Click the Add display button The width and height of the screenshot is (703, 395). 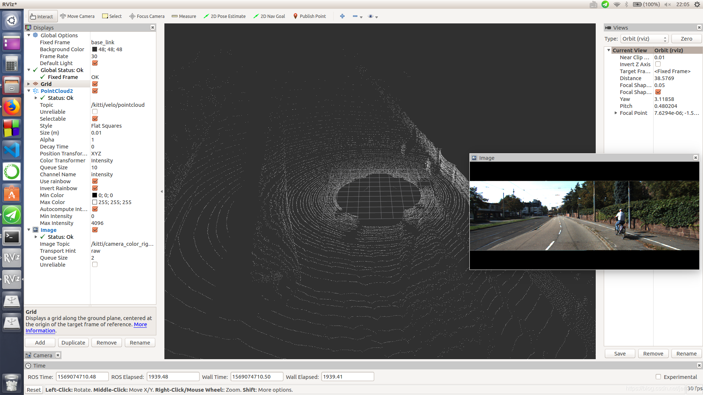pyautogui.click(x=40, y=343)
